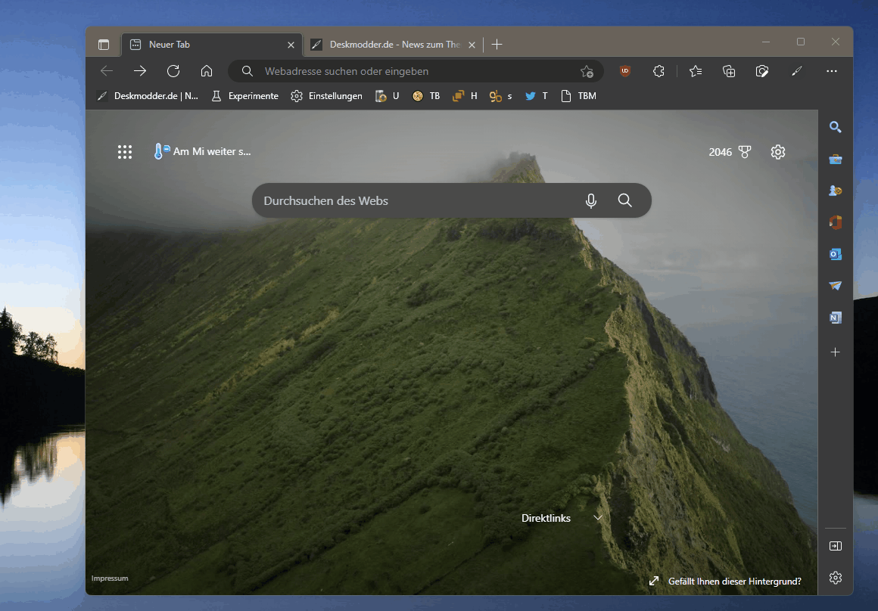Click the Durchsuchen des Webs search field
This screenshot has width=878, height=611.
pos(418,201)
